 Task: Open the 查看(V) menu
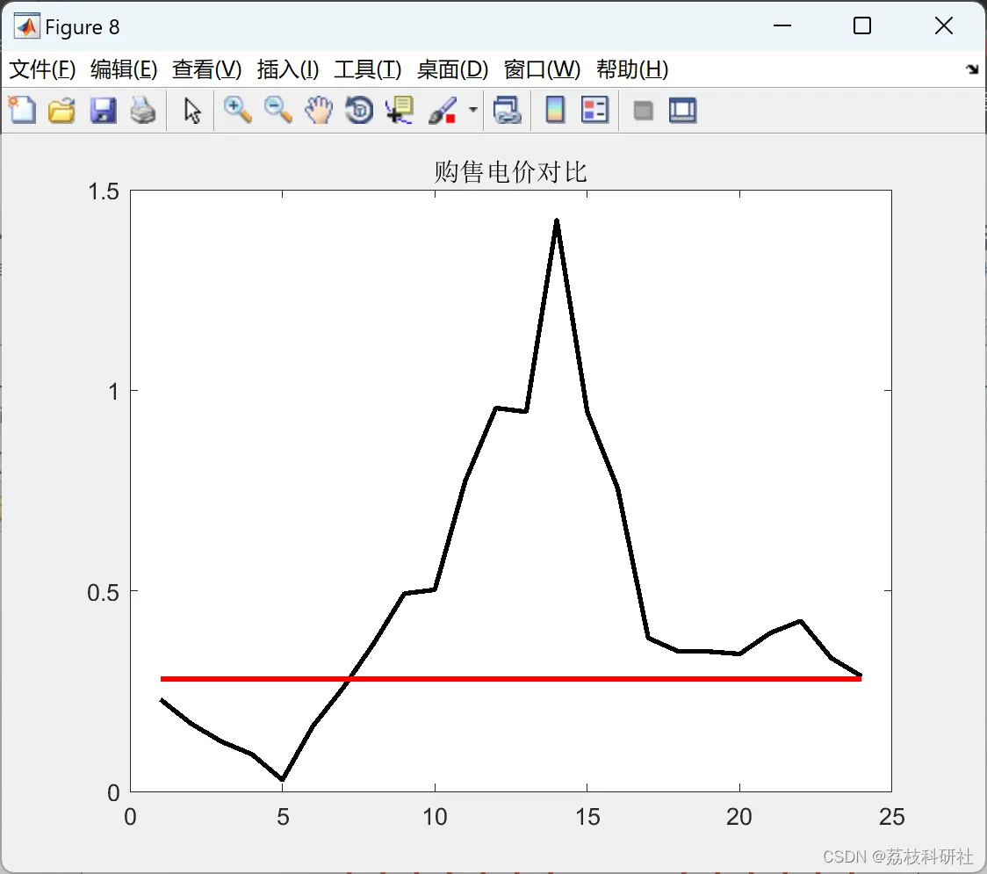click(x=207, y=69)
